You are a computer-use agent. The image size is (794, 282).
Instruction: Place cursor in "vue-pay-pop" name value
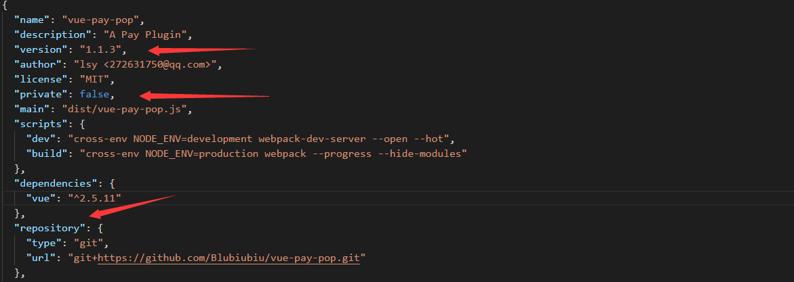(103, 20)
